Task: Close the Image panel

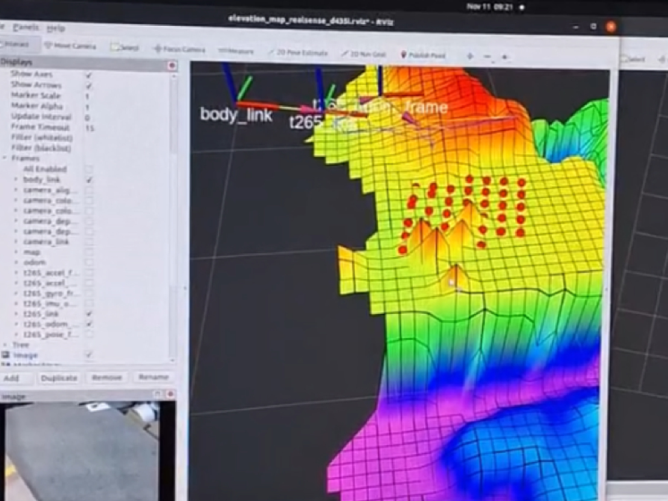Action: [170, 394]
